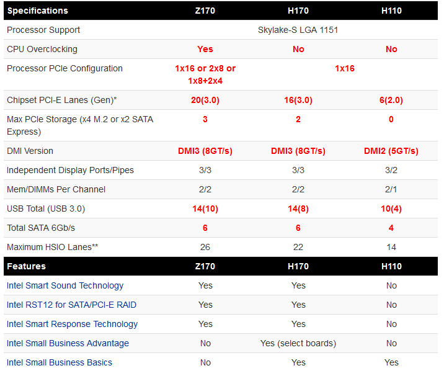444x381 pixels.
Task: Click Max PCIe Storage value '3'
Action: 205,119
